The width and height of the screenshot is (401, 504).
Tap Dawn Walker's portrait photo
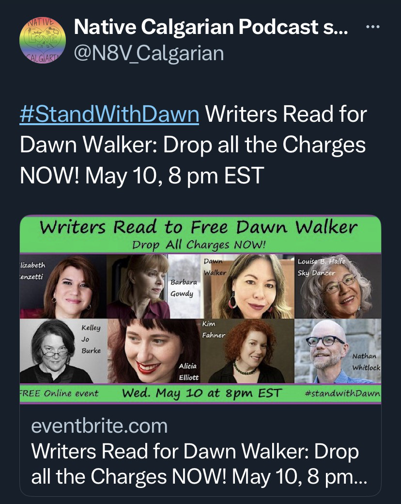click(247, 286)
